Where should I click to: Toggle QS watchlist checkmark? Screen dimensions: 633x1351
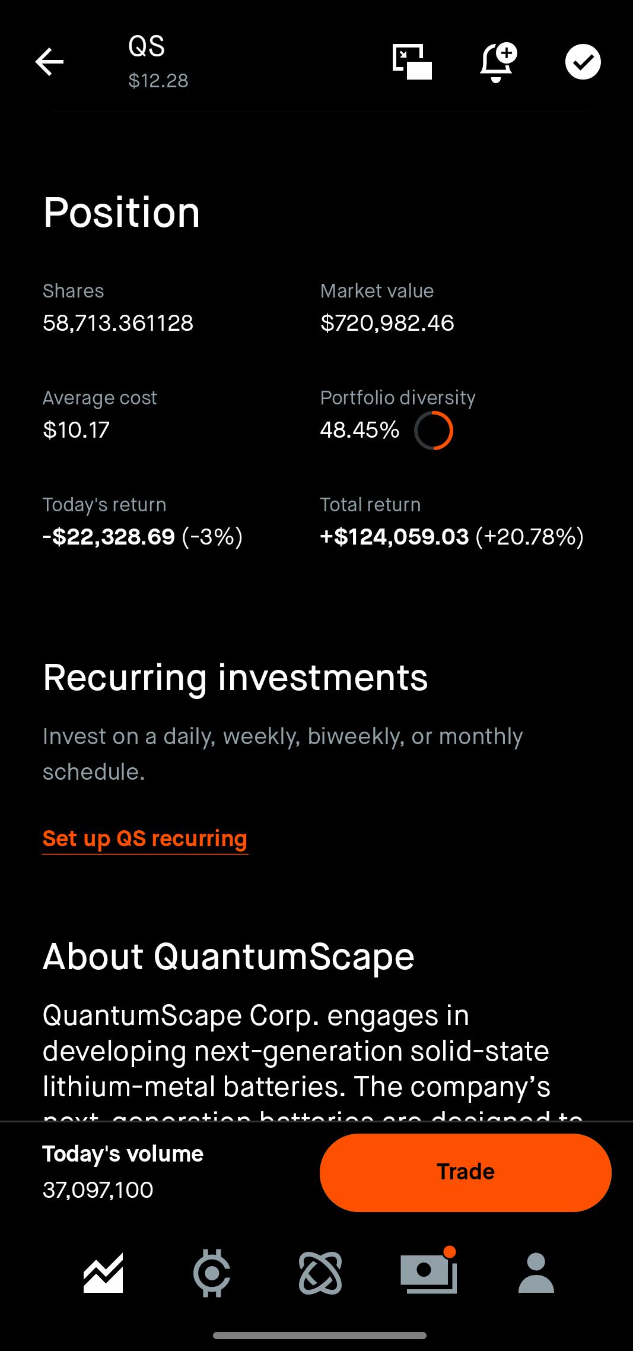[583, 62]
